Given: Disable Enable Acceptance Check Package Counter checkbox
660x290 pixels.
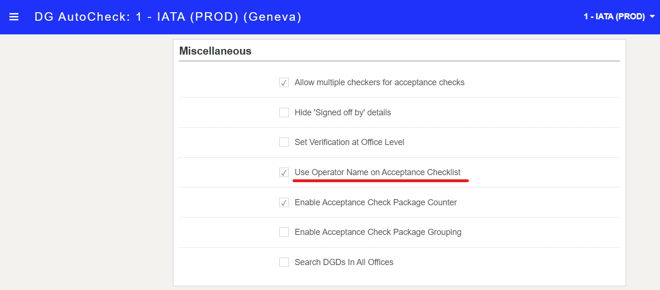Looking at the screenshot, I should [284, 202].
